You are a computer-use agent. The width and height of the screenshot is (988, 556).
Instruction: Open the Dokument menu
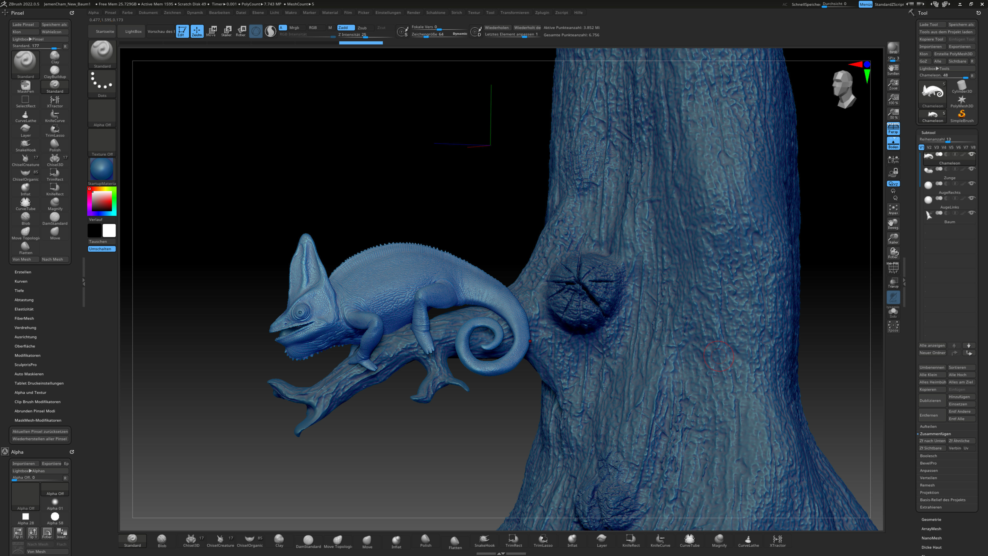pos(148,13)
